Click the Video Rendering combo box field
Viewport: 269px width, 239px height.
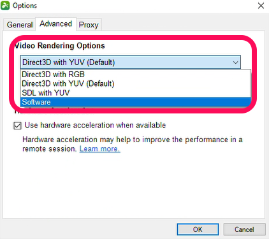[x=131, y=62]
